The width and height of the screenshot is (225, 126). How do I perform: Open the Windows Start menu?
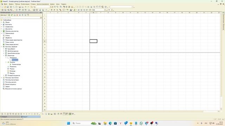69,123
